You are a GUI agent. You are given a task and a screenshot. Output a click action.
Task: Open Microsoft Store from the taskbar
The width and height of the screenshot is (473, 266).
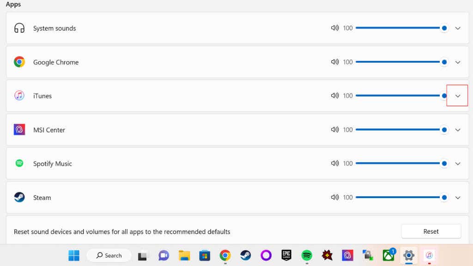pyautogui.click(x=205, y=255)
